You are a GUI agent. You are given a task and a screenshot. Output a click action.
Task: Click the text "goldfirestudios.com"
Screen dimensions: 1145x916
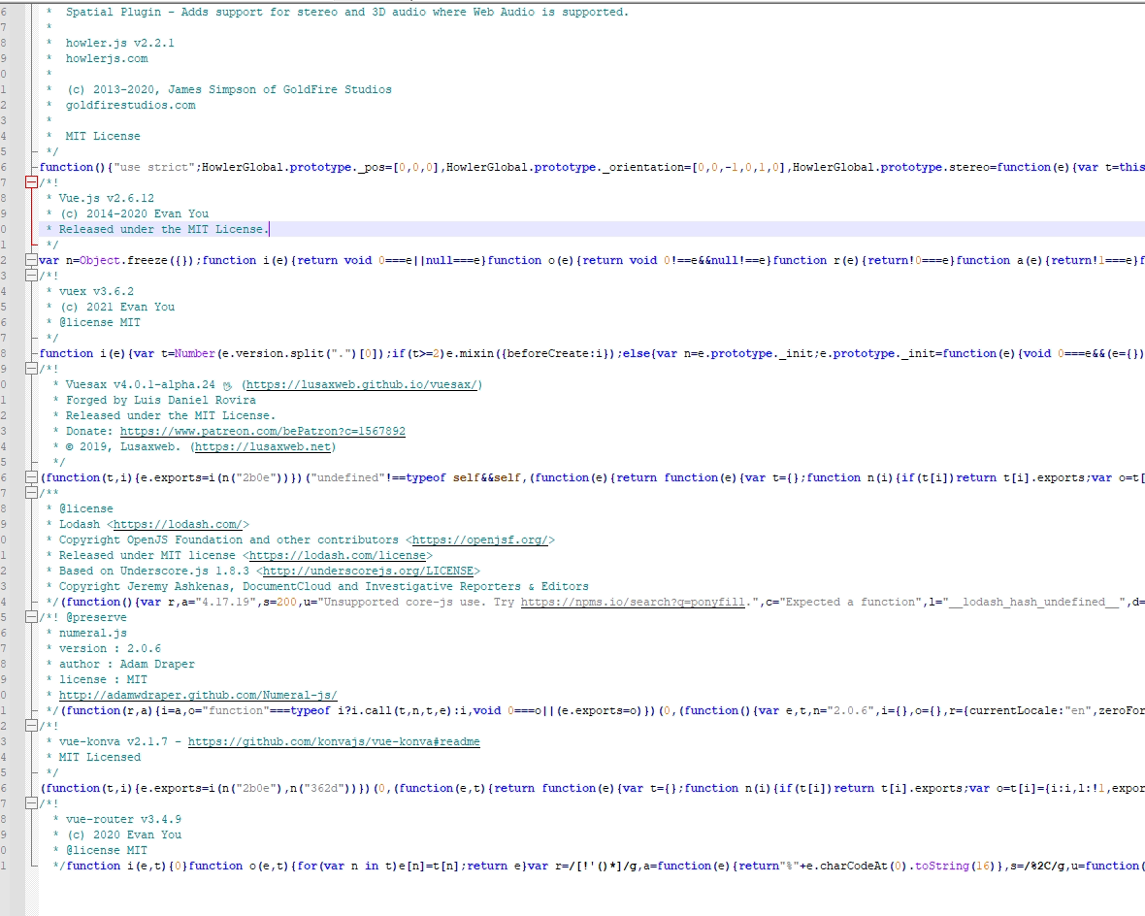click(x=131, y=105)
